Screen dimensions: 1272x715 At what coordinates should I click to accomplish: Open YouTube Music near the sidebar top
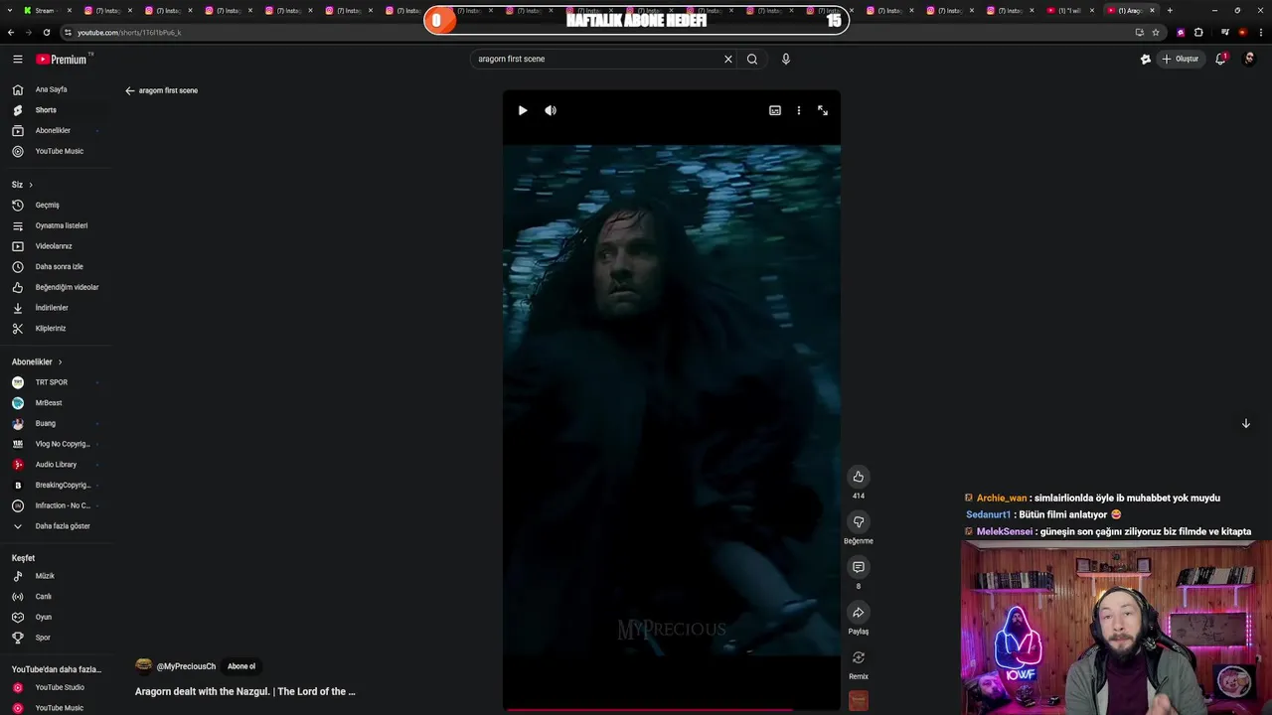[x=54, y=151]
